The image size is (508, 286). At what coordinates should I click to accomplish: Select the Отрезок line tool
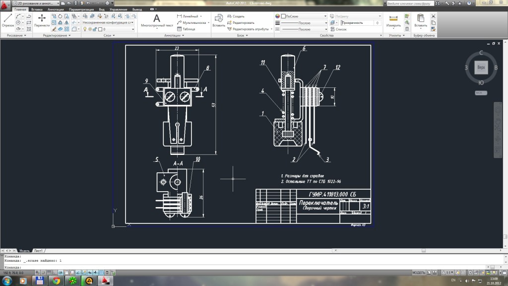point(7,20)
